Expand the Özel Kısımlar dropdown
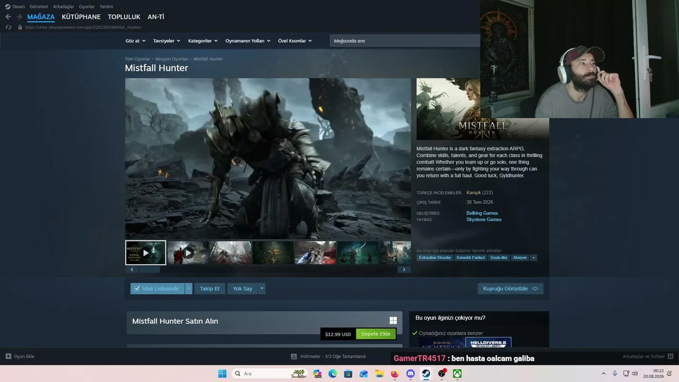The width and height of the screenshot is (679, 382). [295, 41]
